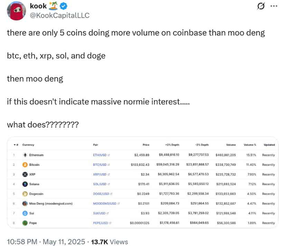The height and width of the screenshot is (246, 285).
Task: Select the Sui coin icon
Action: point(24,213)
